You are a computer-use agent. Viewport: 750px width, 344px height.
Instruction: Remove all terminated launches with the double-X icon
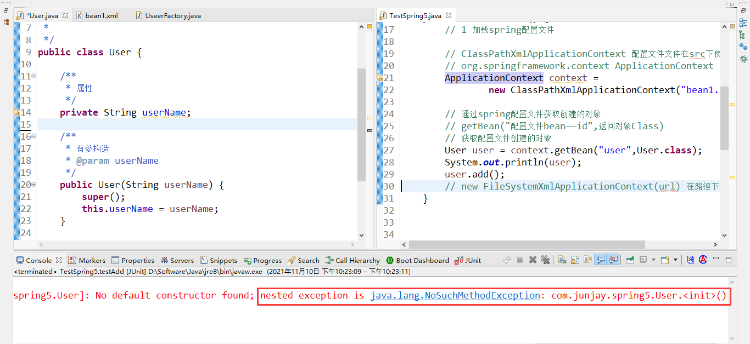545,260
